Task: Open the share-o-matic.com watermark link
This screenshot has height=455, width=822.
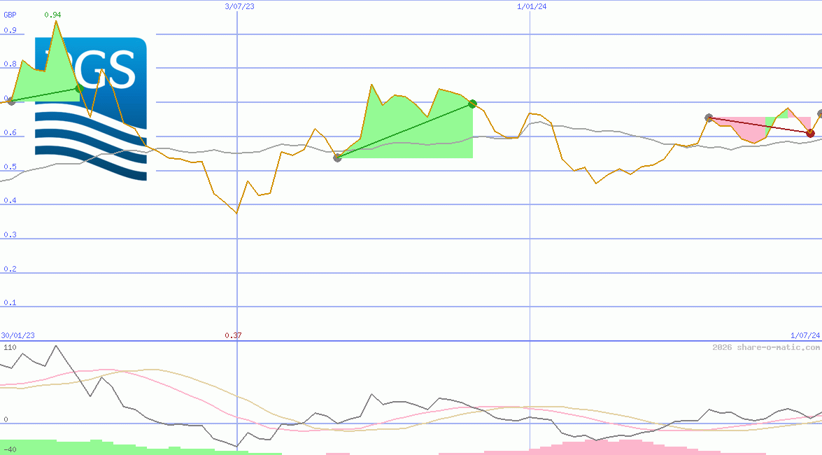Action: 766,347
